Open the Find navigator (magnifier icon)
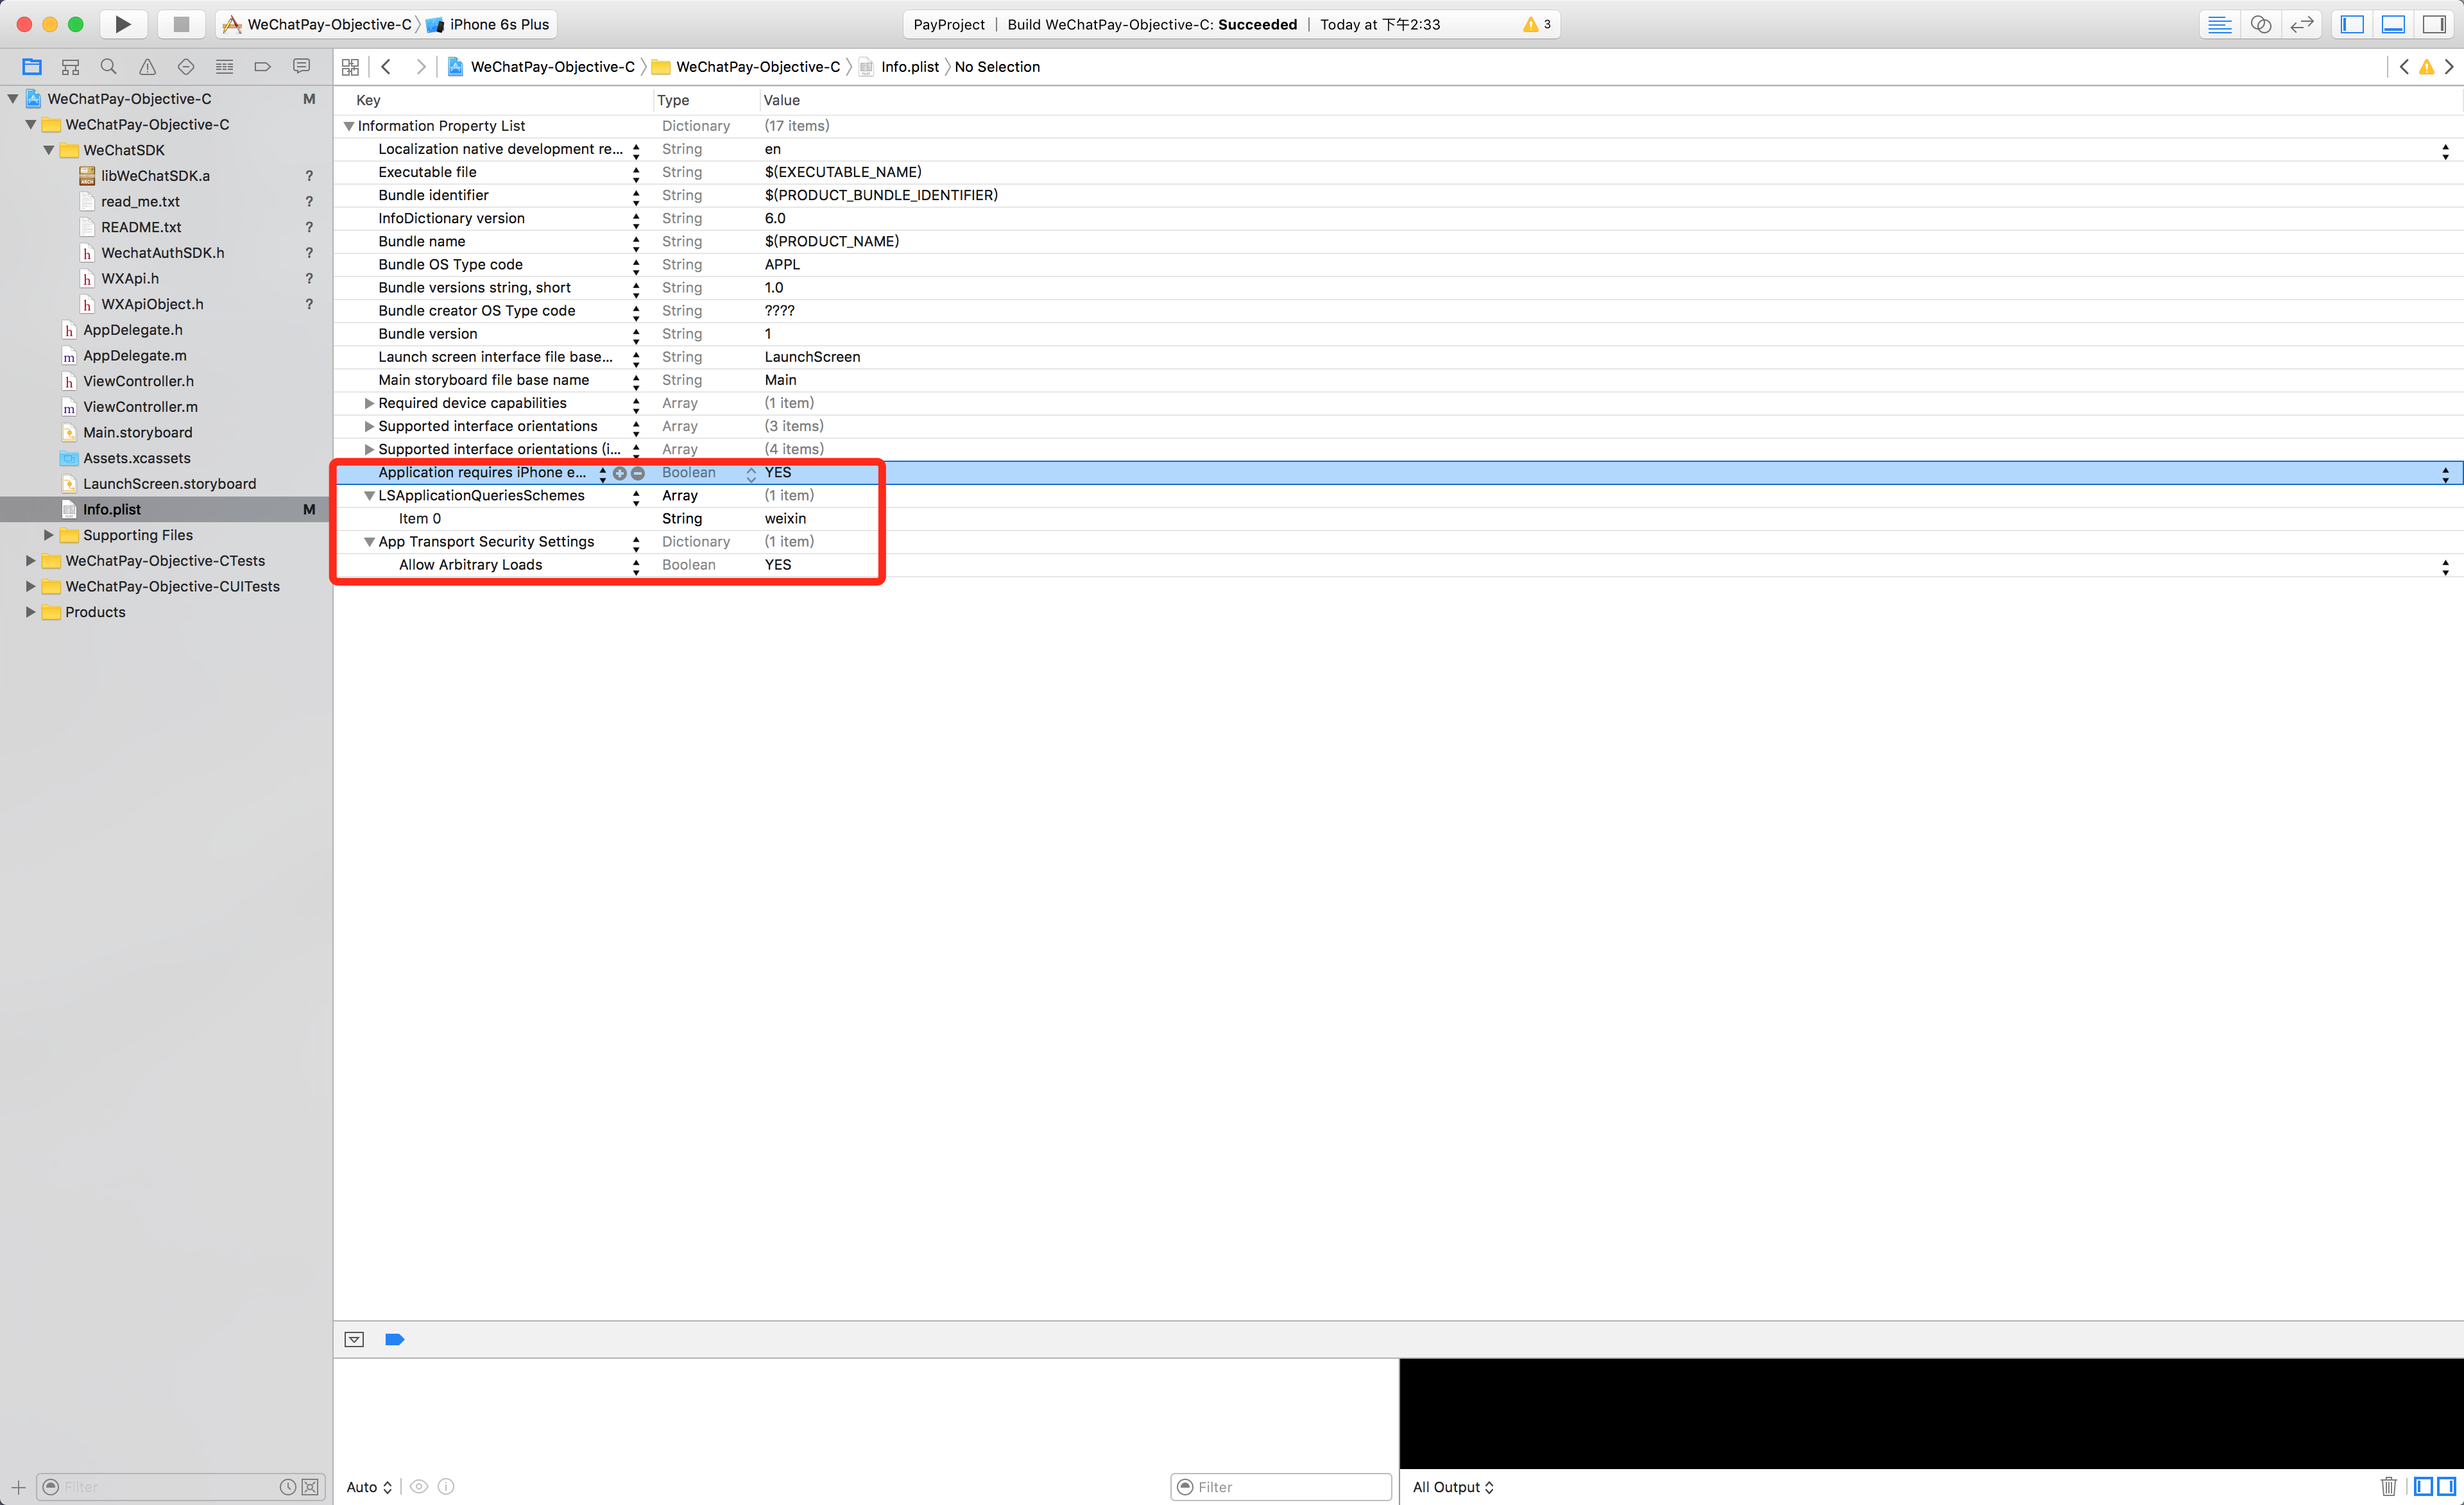The image size is (2464, 1505). (108, 67)
